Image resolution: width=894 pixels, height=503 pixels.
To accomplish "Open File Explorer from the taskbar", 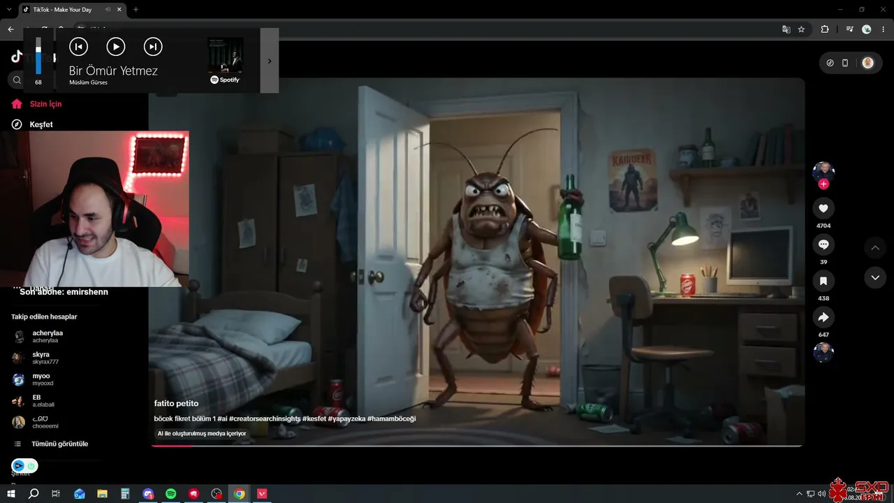I will pyautogui.click(x=102, y=494).
